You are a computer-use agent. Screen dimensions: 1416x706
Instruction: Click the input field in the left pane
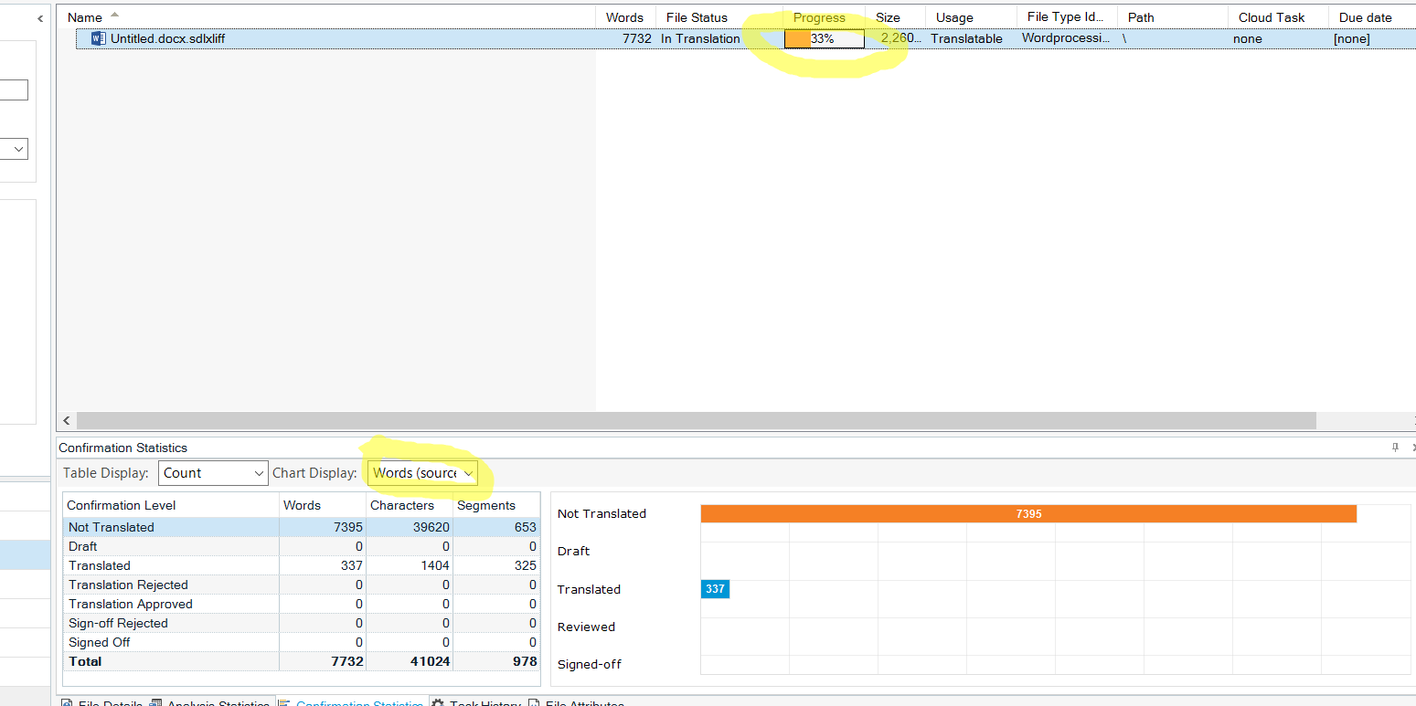click(x=14, y=90)
